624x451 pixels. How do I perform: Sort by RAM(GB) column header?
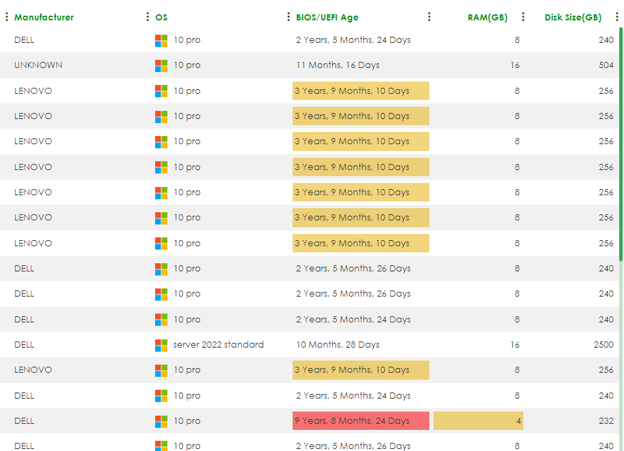point(487,17)
